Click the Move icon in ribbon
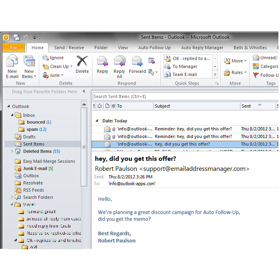This screenshot has height=280, width=280. pyautogui.click(x=227, y=61)
